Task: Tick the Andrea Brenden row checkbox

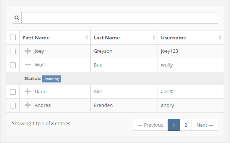Action: coord(13,105)
